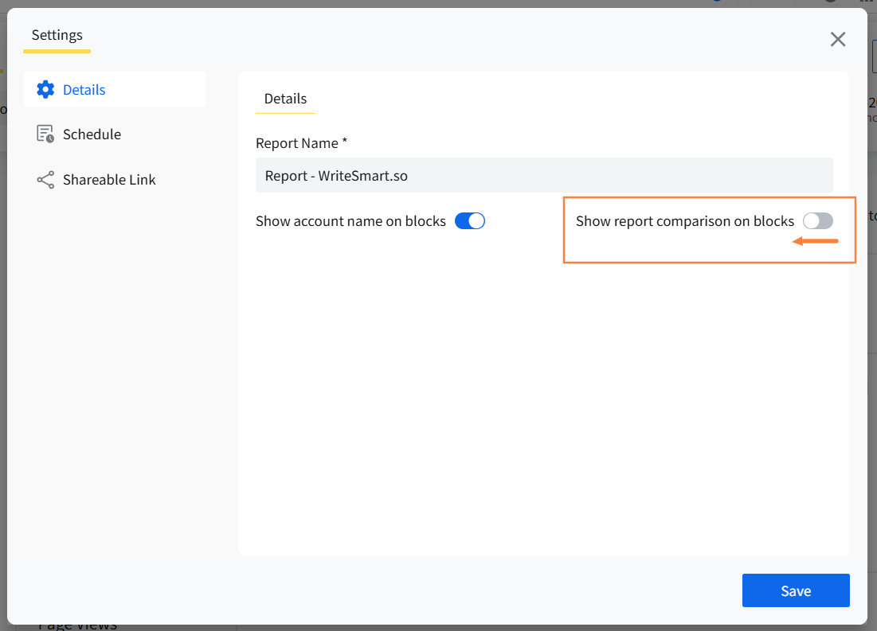The height and width of the screenshot is (631, 877).
Task: Enable Show report comparison on blocks toggle
Action: pos(817,221)
